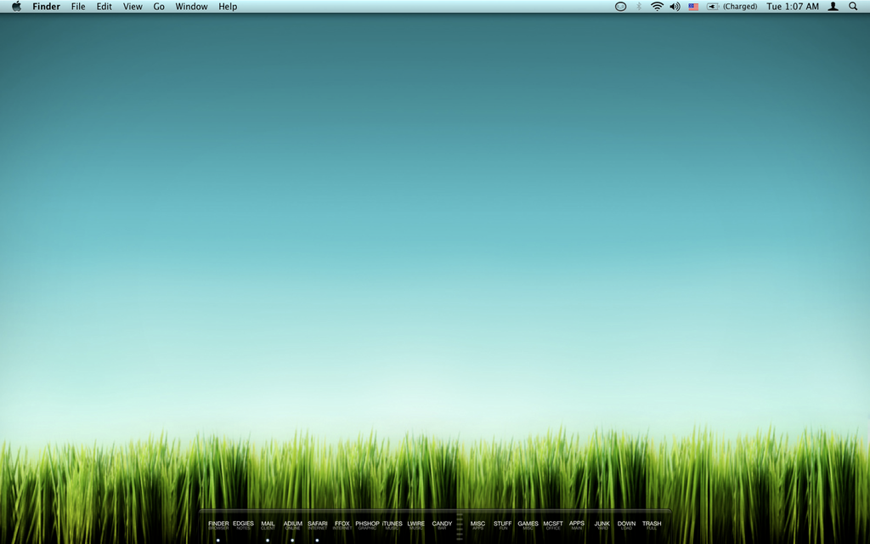This screenshot has height=544, width=870.
Task: Launch iTUNES music from the dock
Action: 392,525
